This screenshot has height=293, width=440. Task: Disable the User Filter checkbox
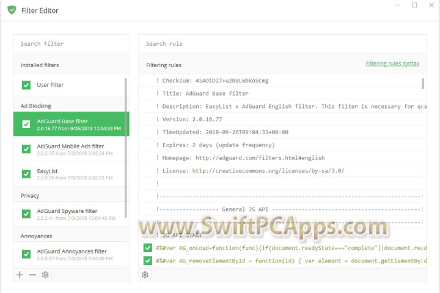tap(26, 85)
